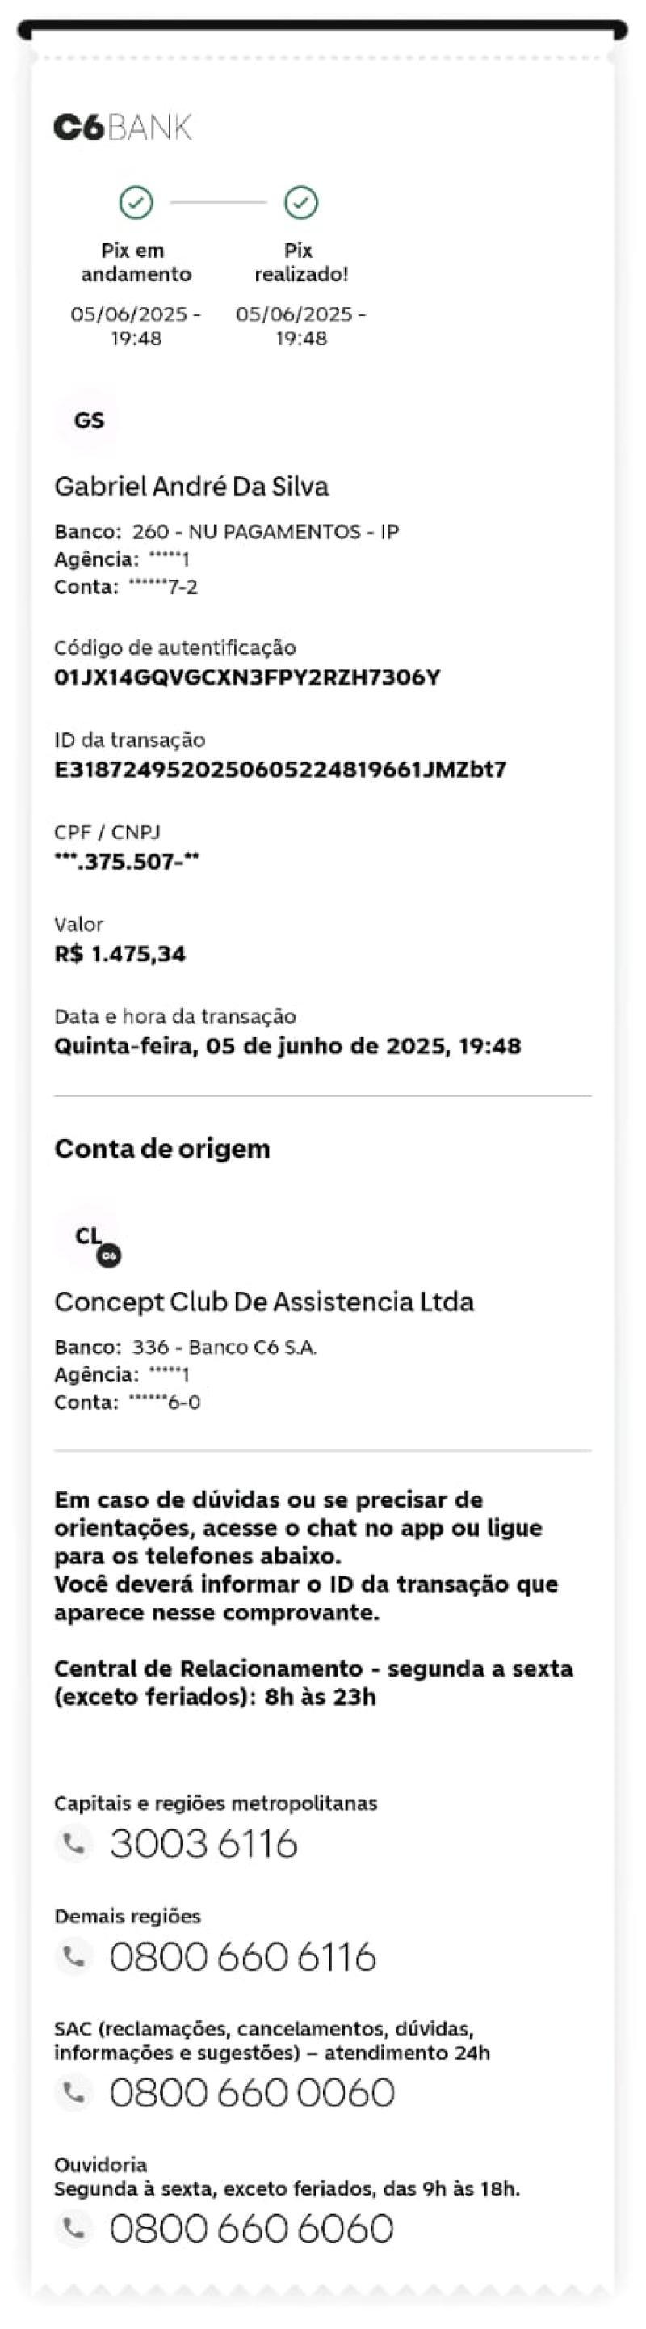The image size is (646, 2329).
Task: Click phone icon beside 0800 660 0060
Action: point(74,2091)
